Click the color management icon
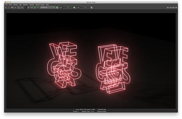 92,8
